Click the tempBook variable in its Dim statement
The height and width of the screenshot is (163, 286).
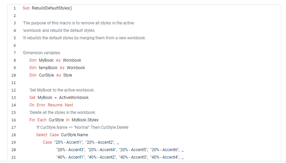click(x=48, y=68)
